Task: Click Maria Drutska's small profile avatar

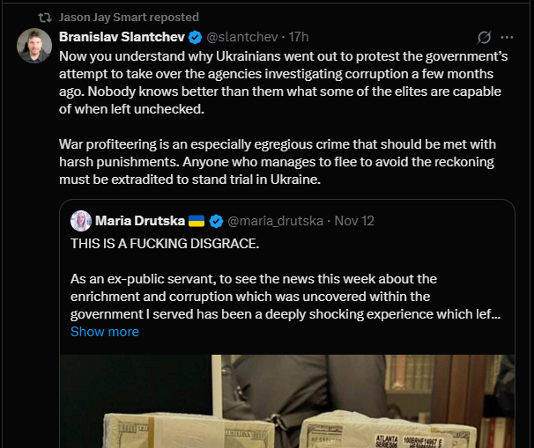Action: point(81,220)
